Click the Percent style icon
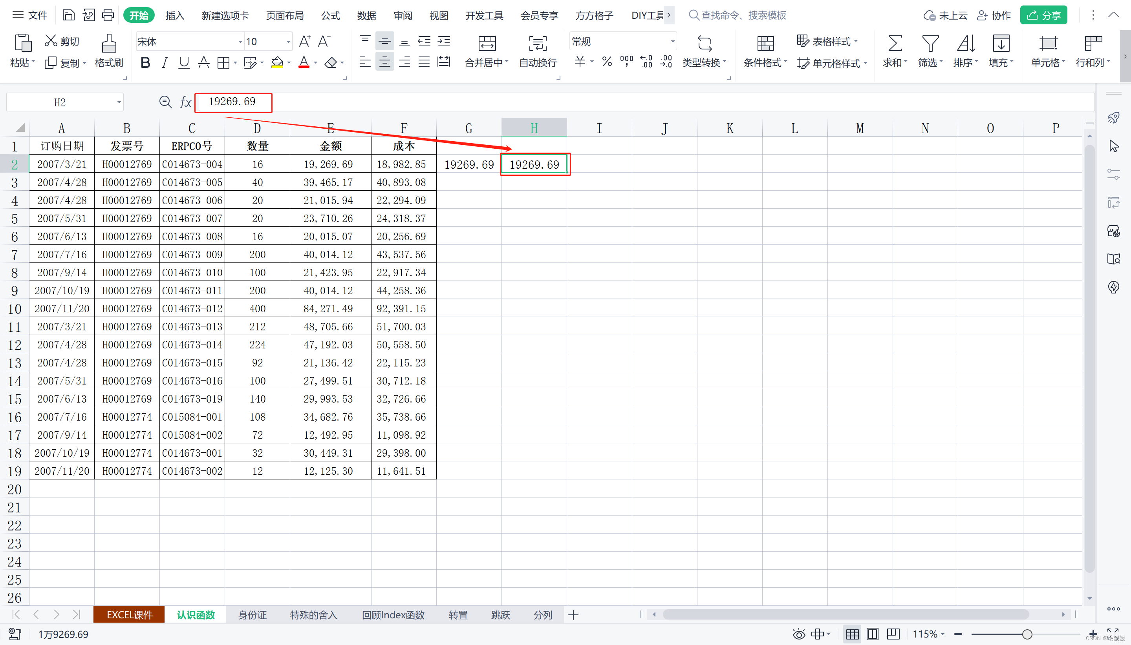The width and height of the screenshot is (1131, 645). tap(607, 61)
